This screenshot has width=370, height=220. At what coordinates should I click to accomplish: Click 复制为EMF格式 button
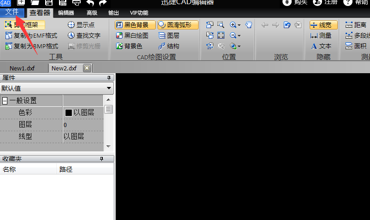[x=32, y=35]
